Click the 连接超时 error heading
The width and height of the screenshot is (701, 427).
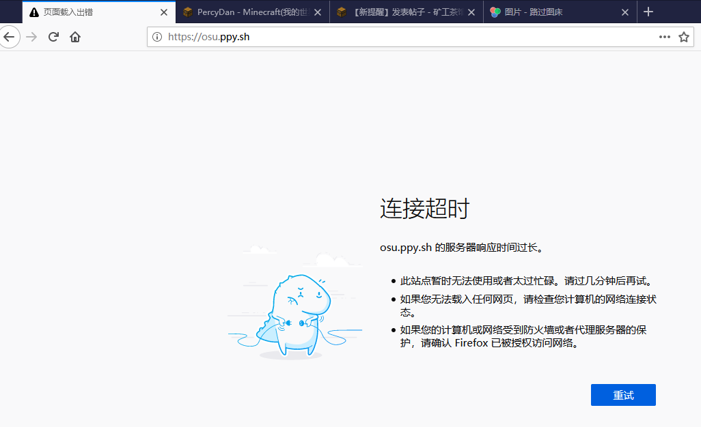[424, 209]
